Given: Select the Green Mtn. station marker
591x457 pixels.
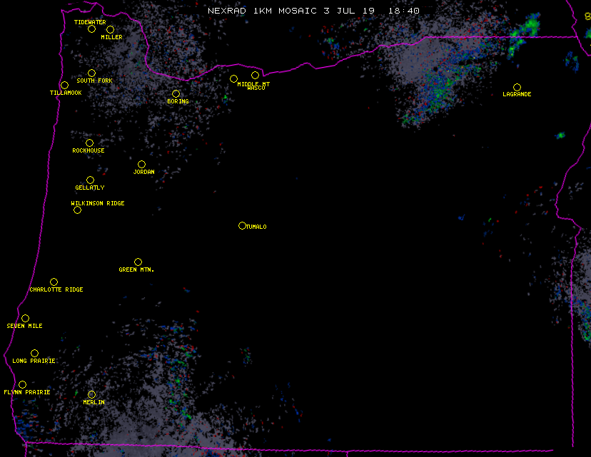Looking at the screenshot, I should pos(138,262).
